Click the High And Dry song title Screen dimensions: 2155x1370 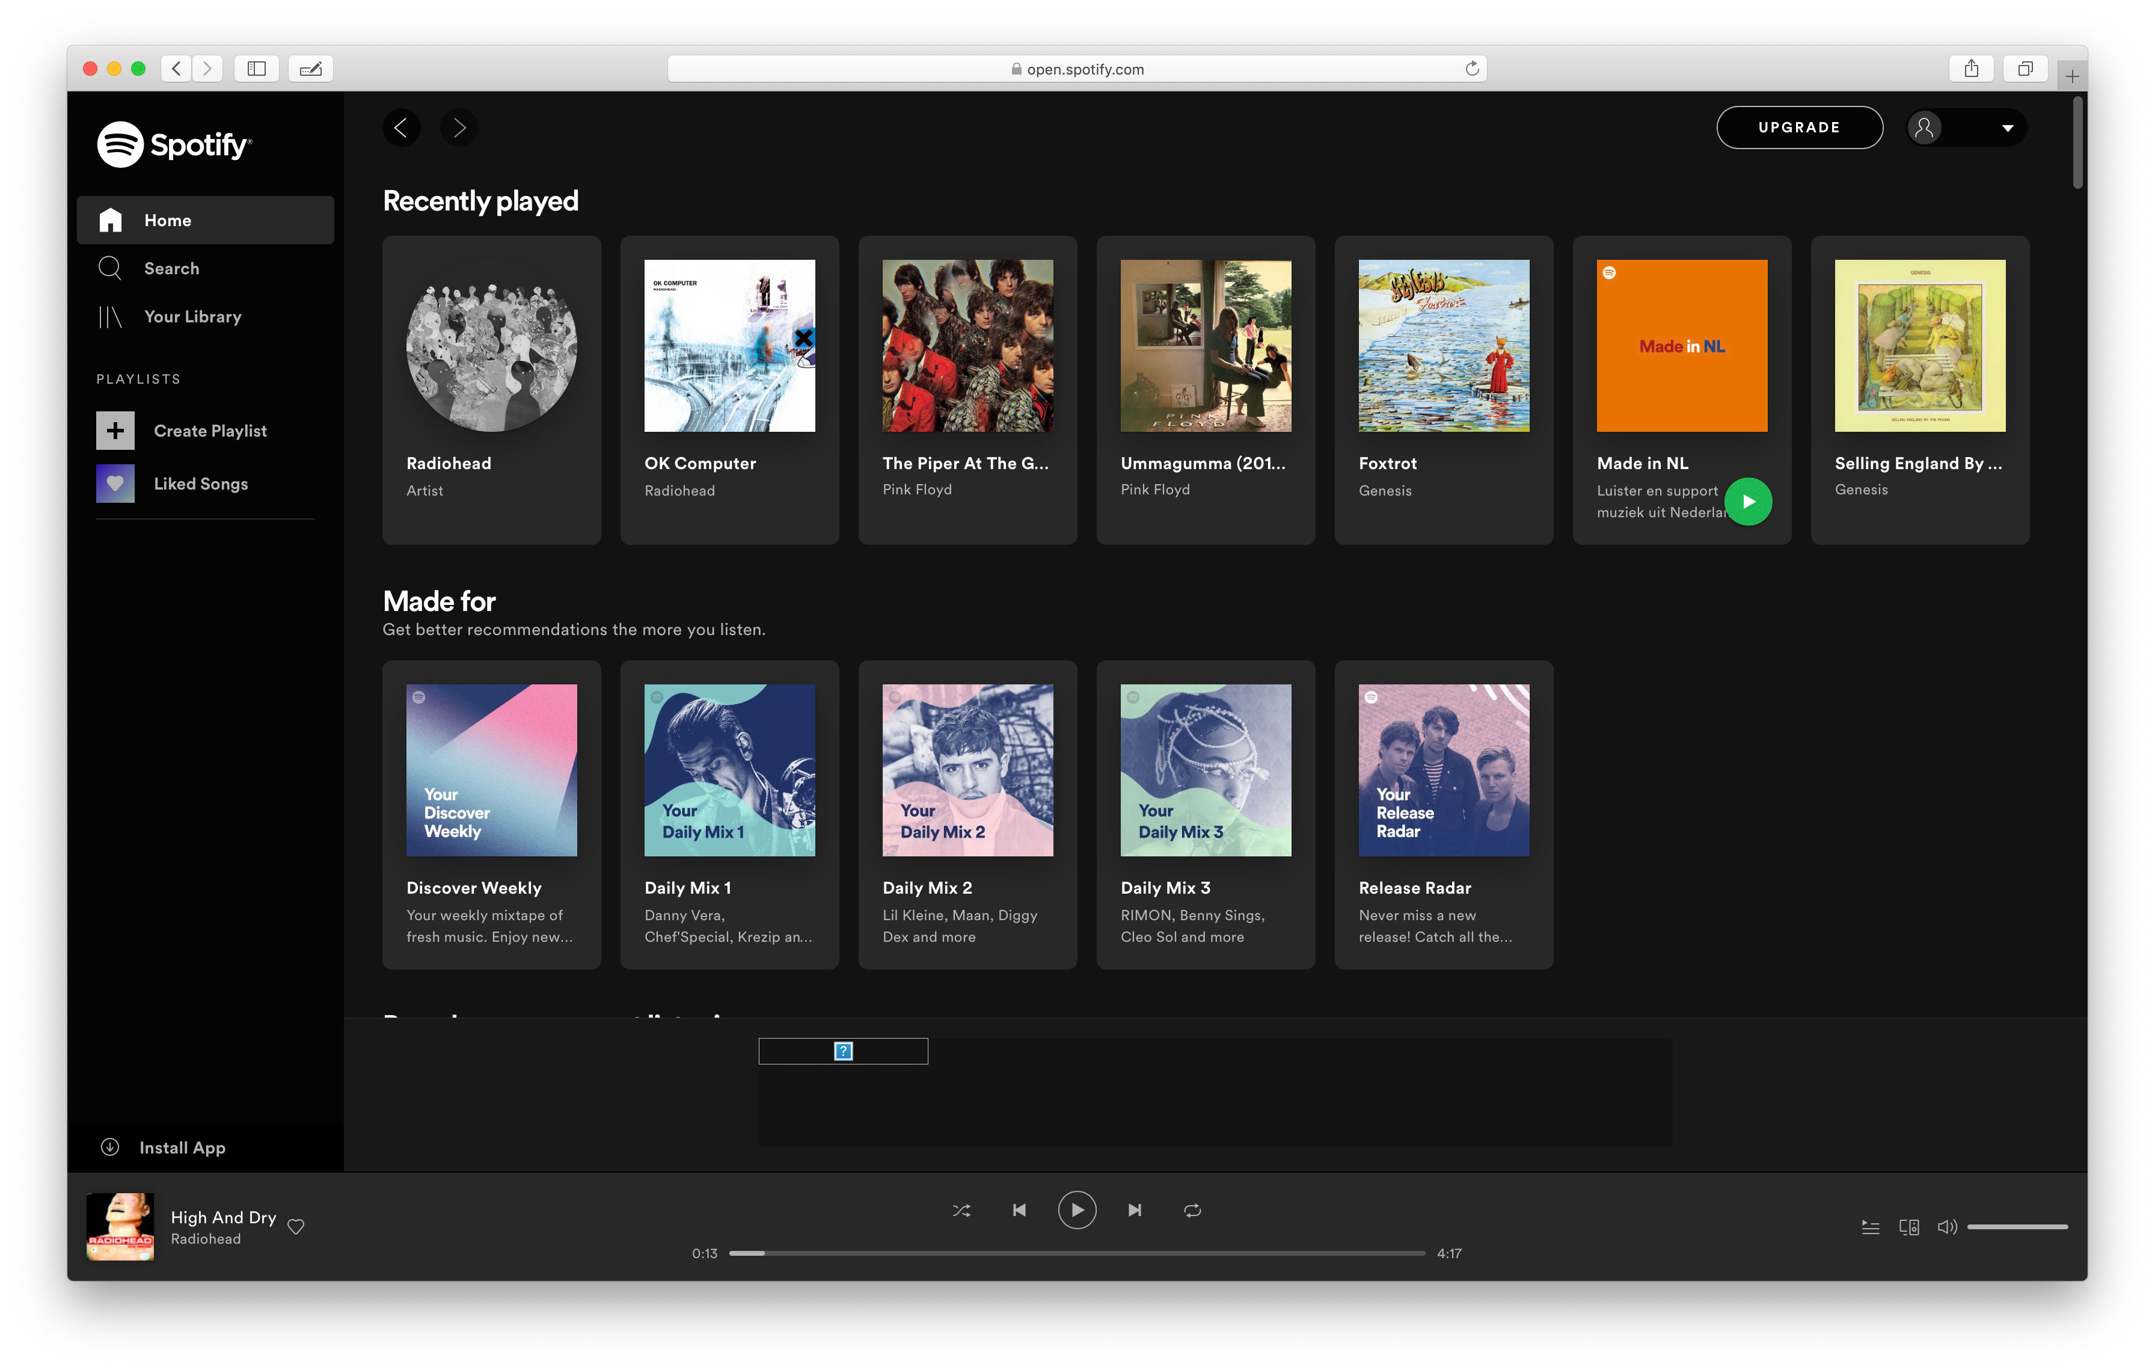click(223, 1217)
